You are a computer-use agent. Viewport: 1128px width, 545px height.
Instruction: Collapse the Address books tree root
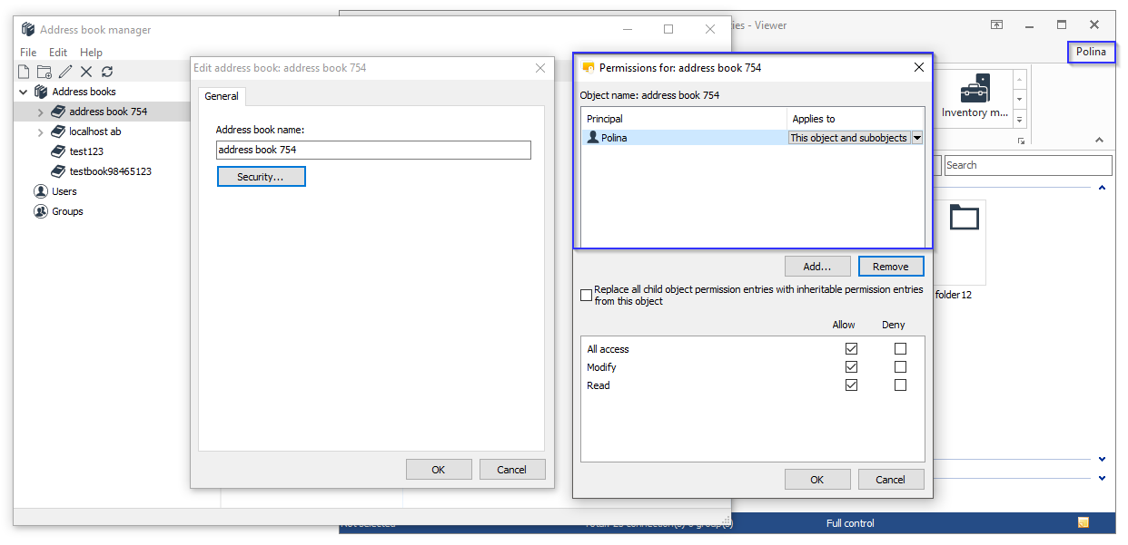pyautogui.click(x=24, y=92)
